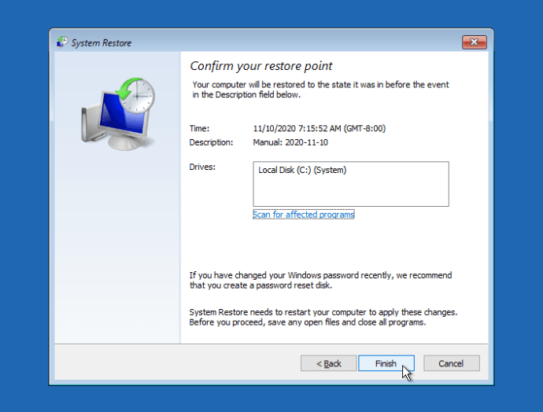Close the System Restore dialog
Viewport: 543px width, 412px height.
point(474,42)
